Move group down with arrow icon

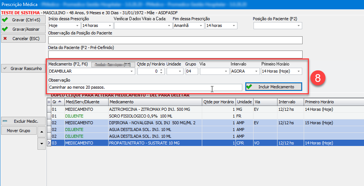tap(42, 143)
